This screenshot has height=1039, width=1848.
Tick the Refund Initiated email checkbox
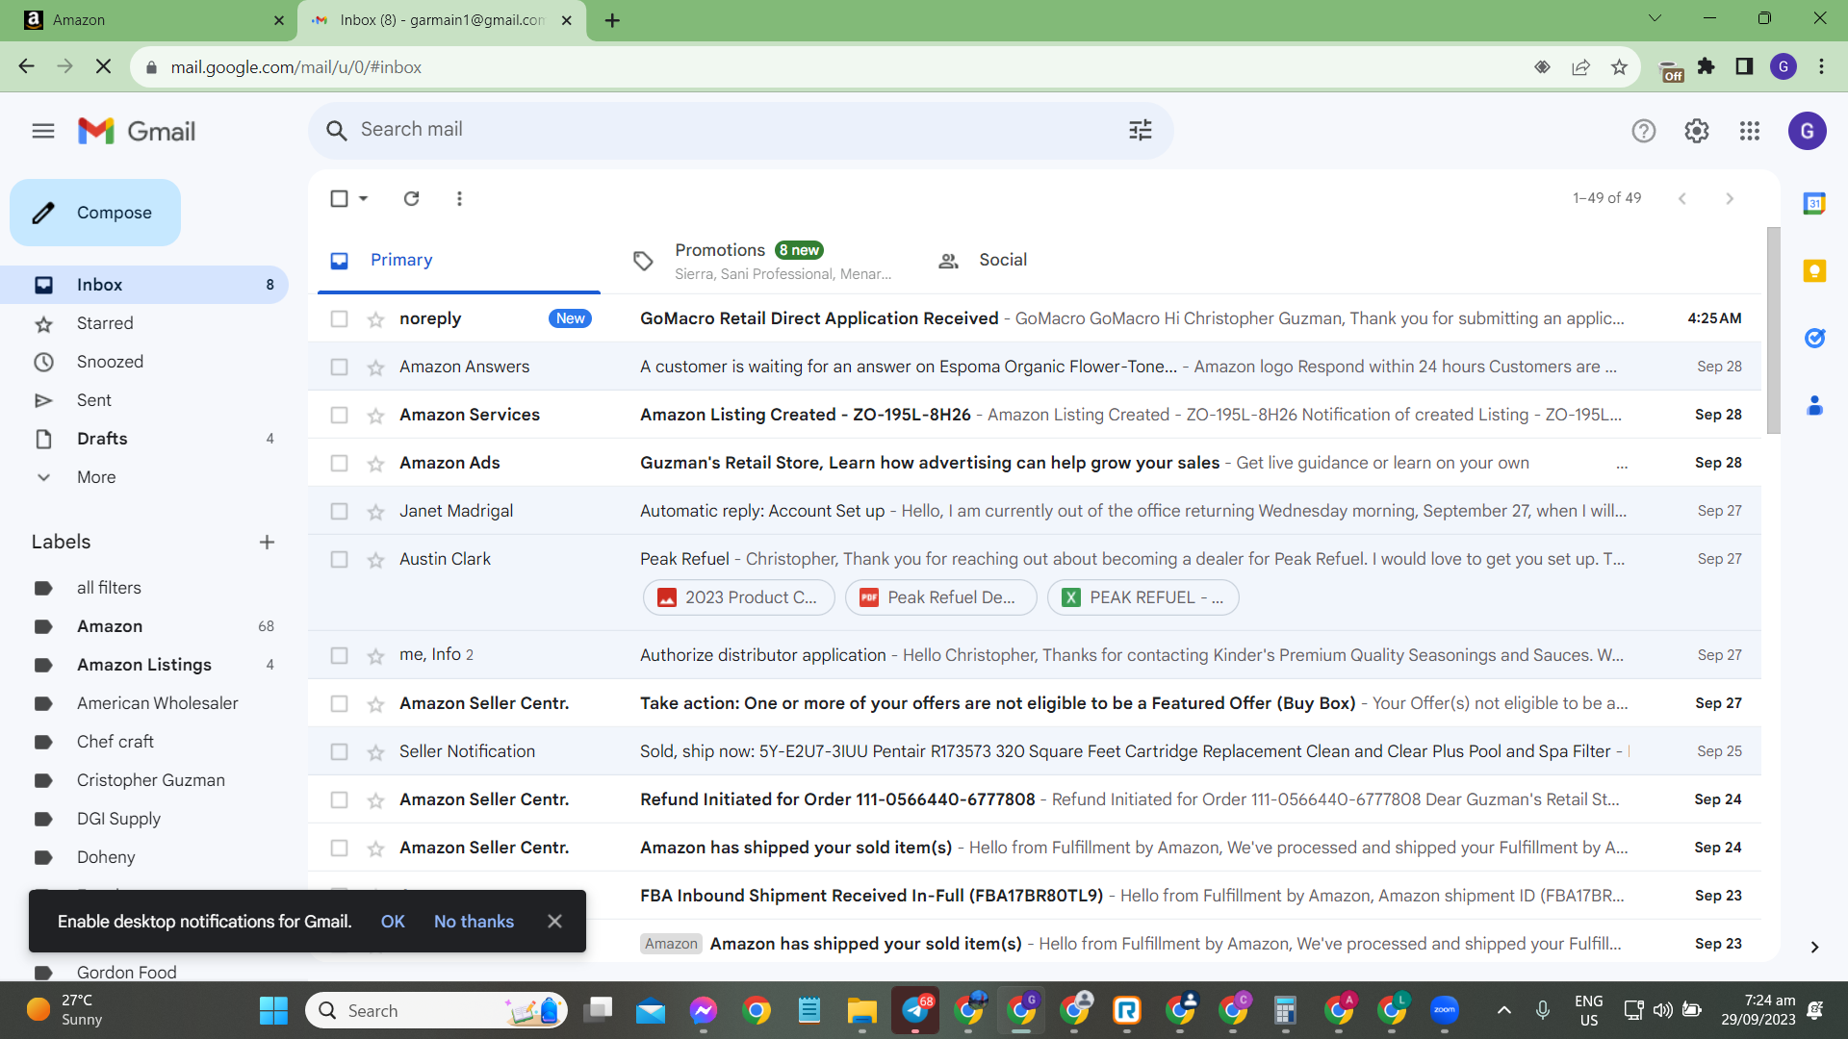(x=339, y=799)
